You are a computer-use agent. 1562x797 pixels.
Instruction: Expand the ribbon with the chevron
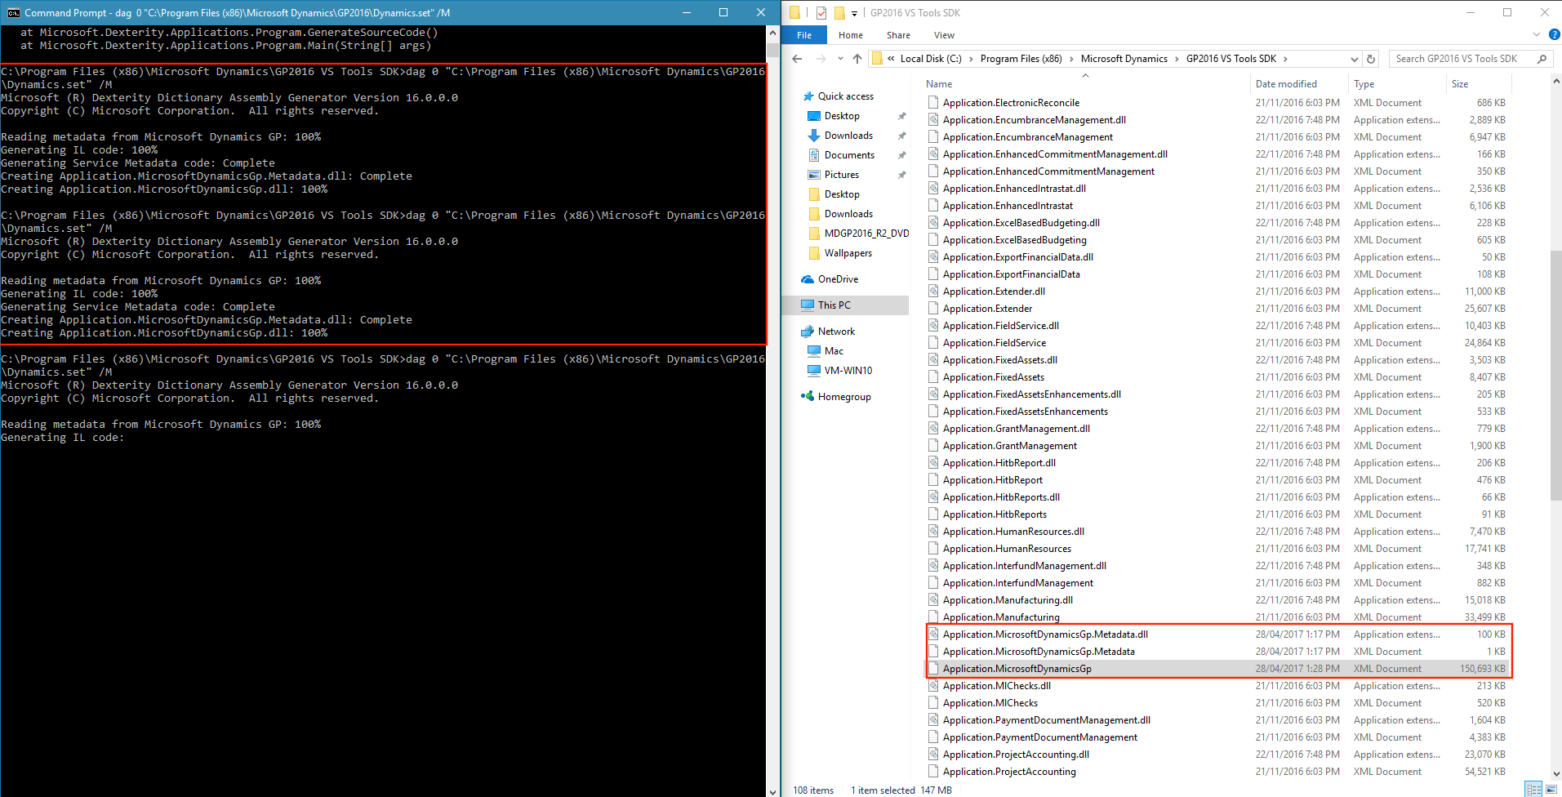coord(1536,35)
